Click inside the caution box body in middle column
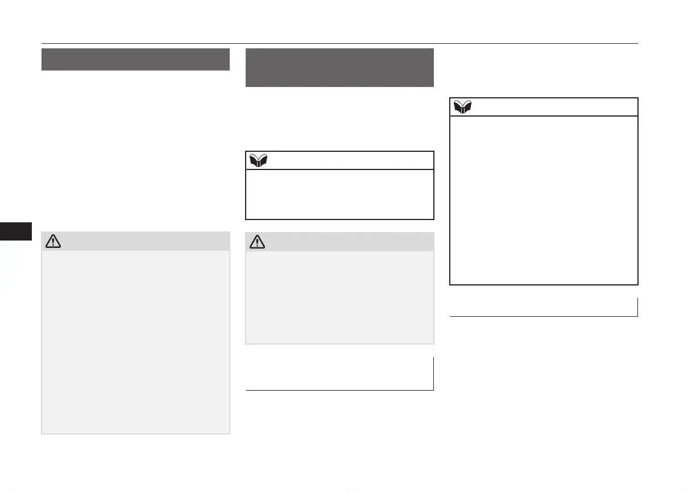Image resolution: width=696 pixels, height=493 pixels. [x=339, y=297]
